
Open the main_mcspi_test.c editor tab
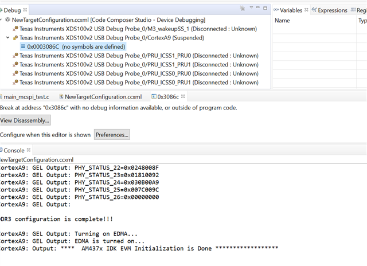coord(25,97)
